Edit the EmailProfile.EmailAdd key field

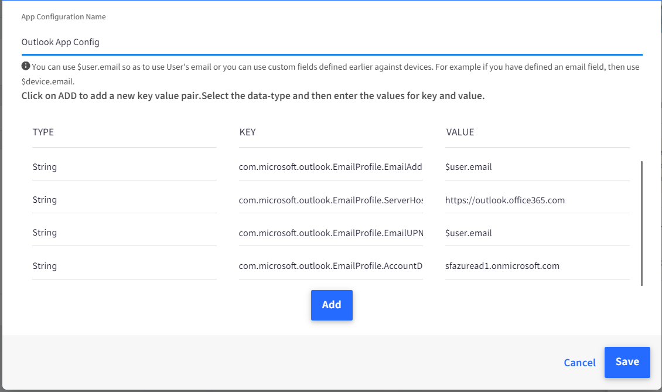[331, 167]
